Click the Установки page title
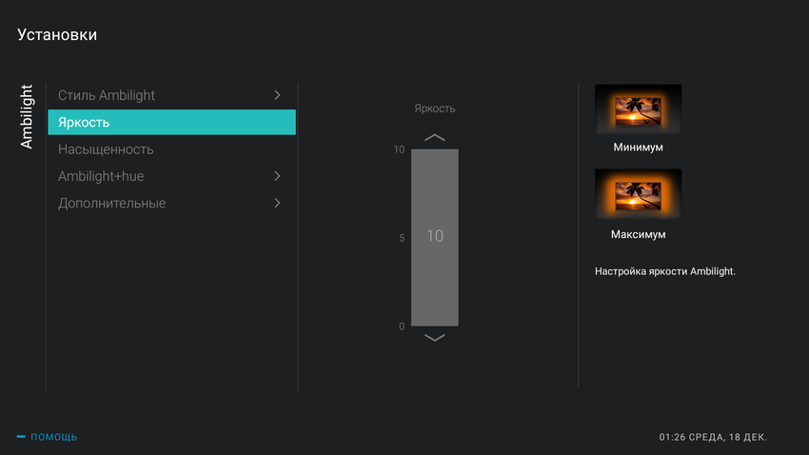Screen dimensions: 809x455 (x=57, y=35)
